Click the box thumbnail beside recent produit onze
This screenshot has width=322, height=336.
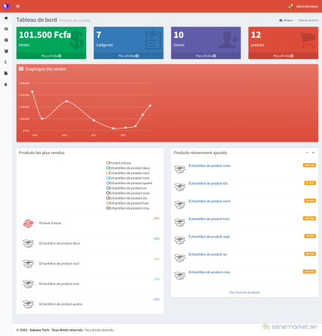180,169
